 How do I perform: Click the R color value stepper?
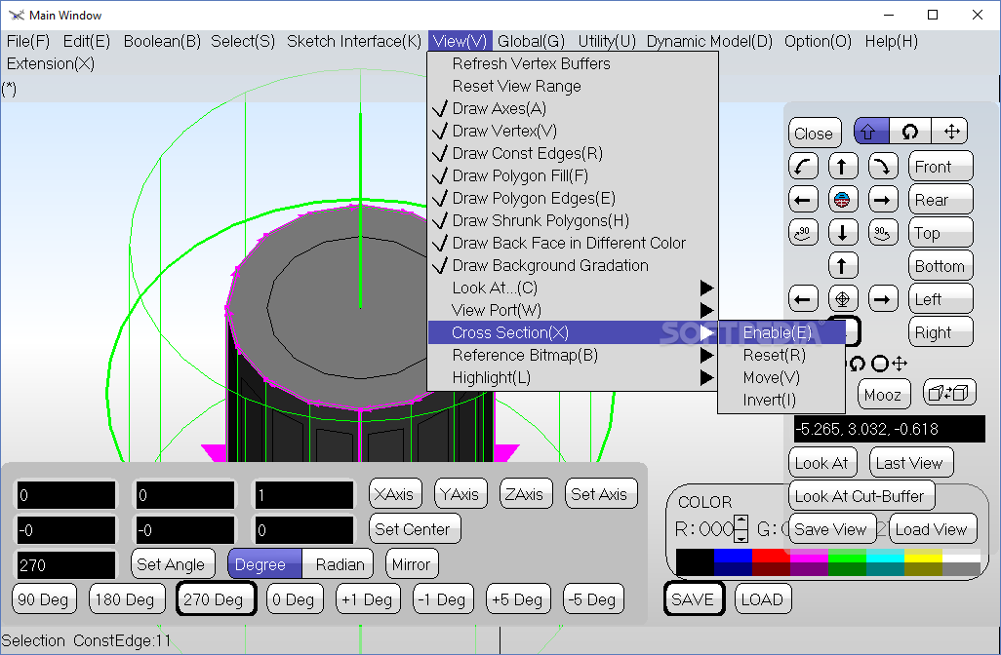click(741, 528)
